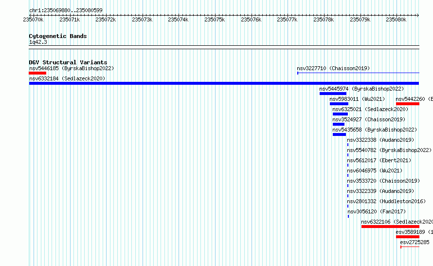Viewport: 433px width, 266px height.
Task: Click the nsv6322106 (Sedlazeck2020) label
Action: coord(397,222)
